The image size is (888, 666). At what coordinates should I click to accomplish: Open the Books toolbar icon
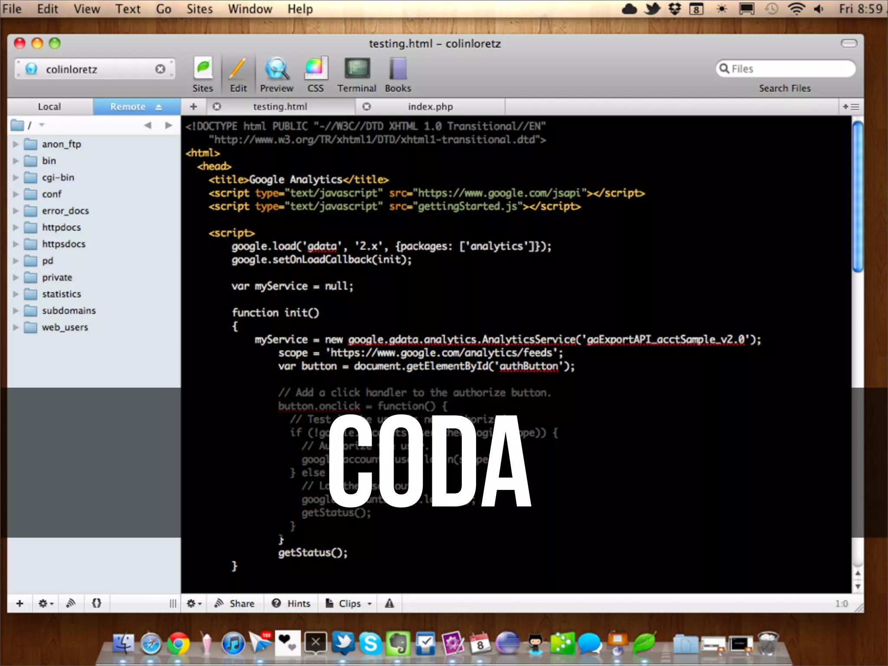click(x=398, y=69)
